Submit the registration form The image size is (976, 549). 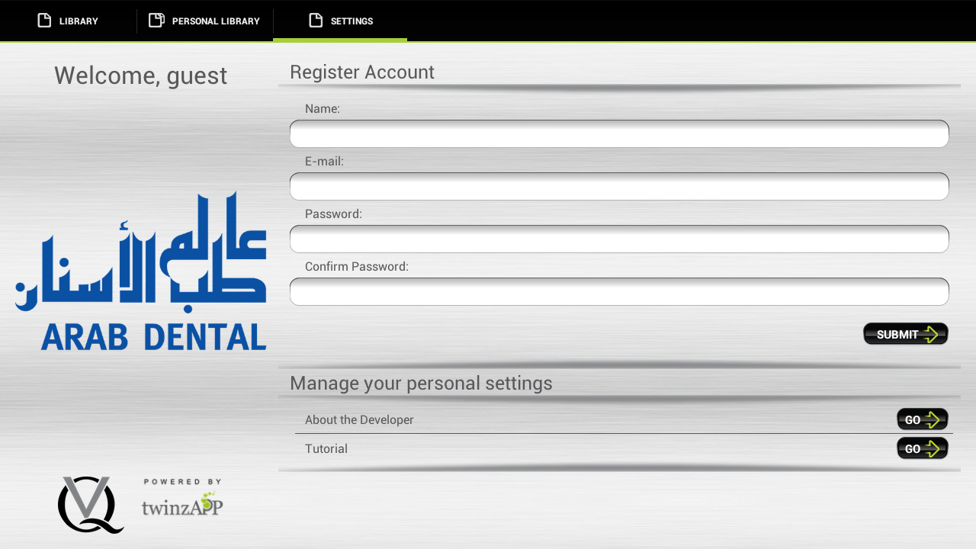click(906, 334)
